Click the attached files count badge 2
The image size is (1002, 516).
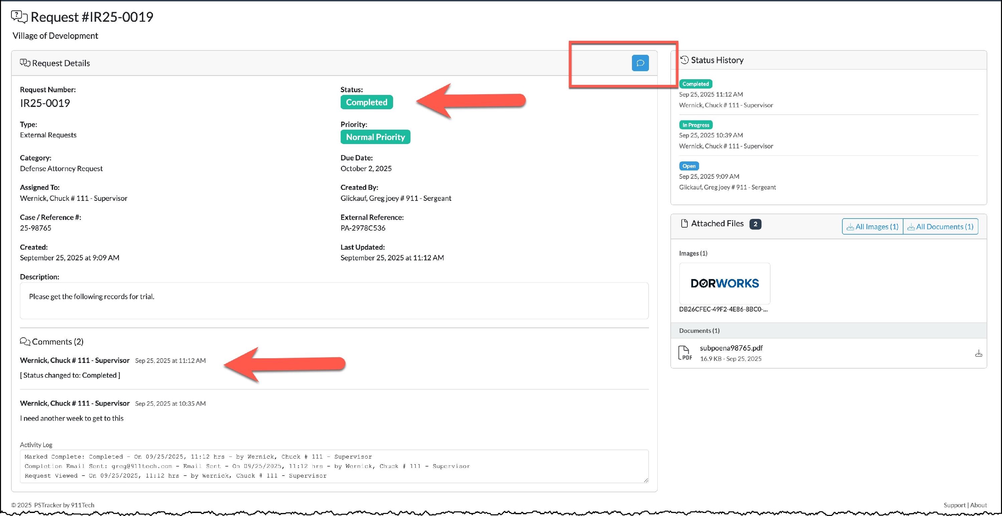click(x=755, y=224)
